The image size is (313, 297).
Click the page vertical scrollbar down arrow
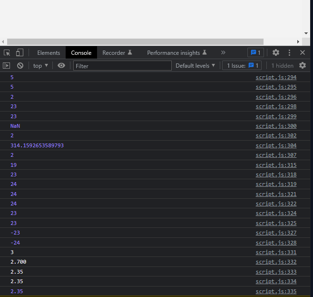[x=306, y=33]
